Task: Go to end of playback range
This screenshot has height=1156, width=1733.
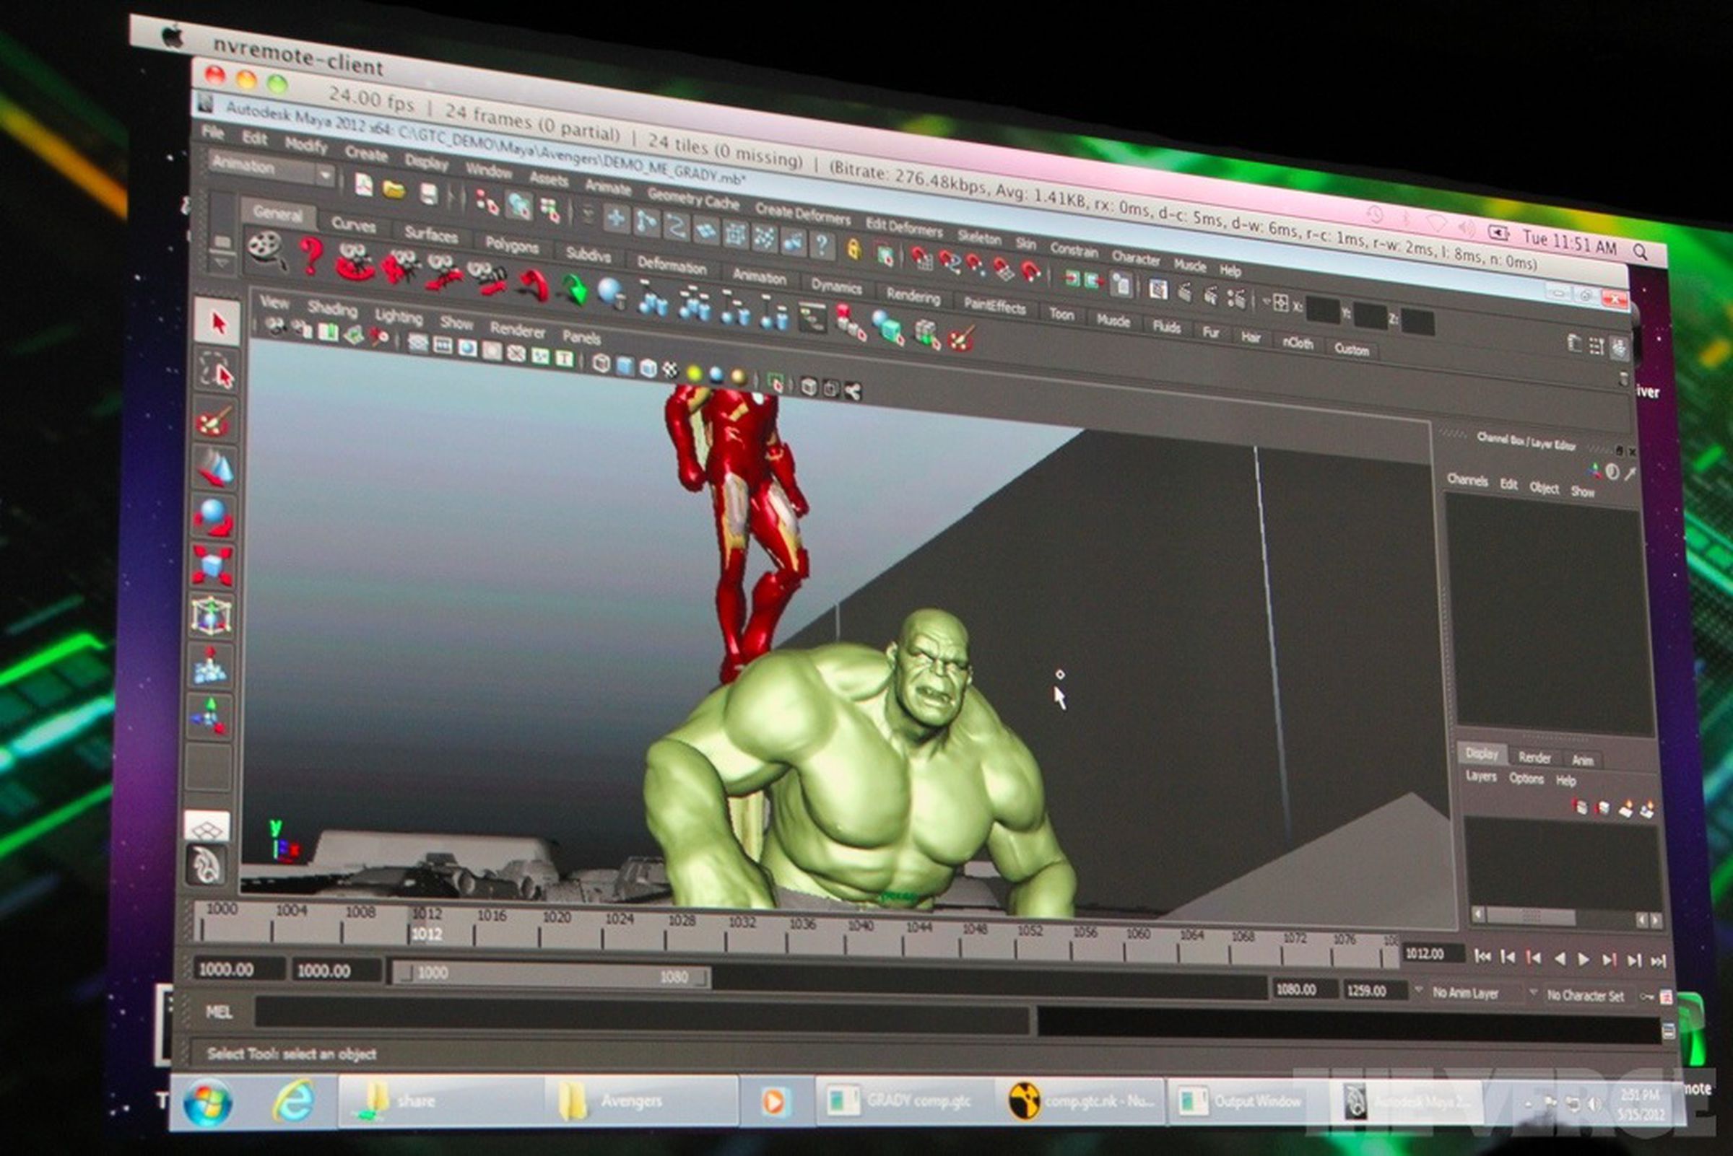Action: pyautogui.click(x=1658, y=960)
